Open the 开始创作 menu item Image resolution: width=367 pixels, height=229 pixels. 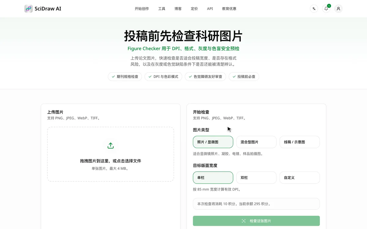coord(142,9)
